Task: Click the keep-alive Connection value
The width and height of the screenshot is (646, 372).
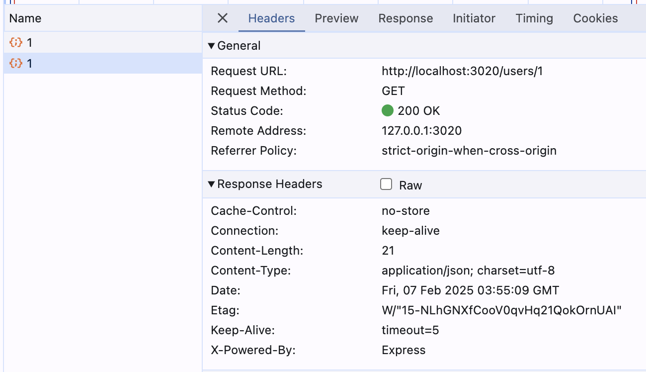Action: click(x=410, y=231)
